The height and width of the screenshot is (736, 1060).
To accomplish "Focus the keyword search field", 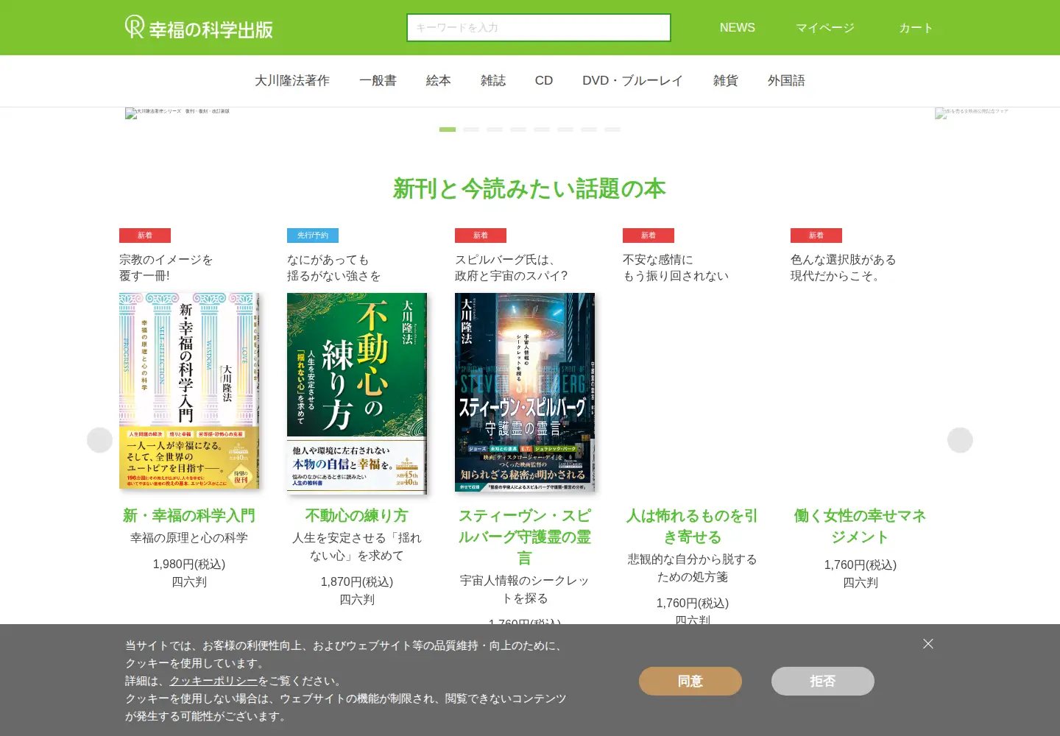I will tap(539, 27).
